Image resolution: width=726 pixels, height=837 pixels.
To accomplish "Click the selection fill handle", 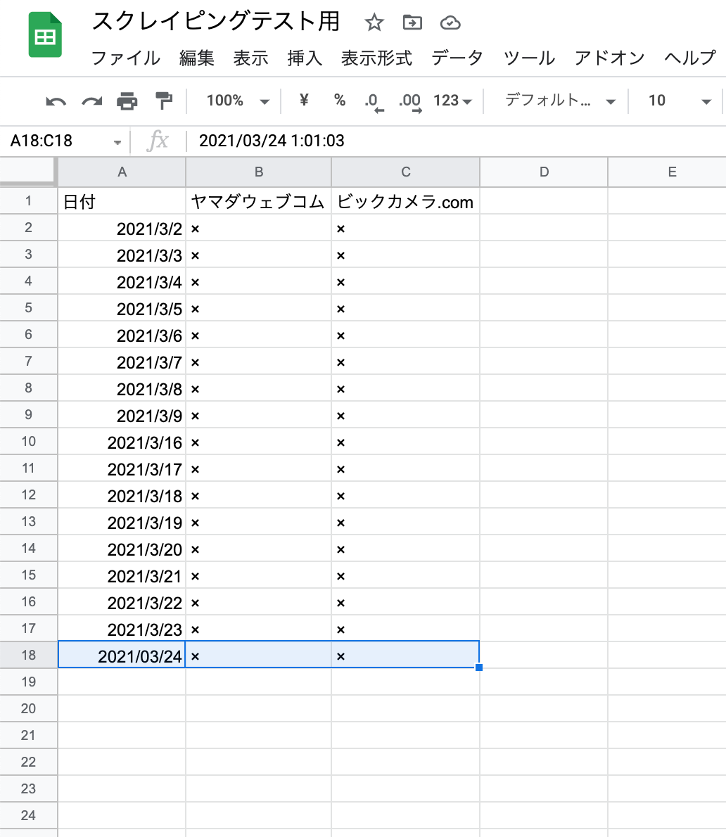I will click(x=479, y=667).
